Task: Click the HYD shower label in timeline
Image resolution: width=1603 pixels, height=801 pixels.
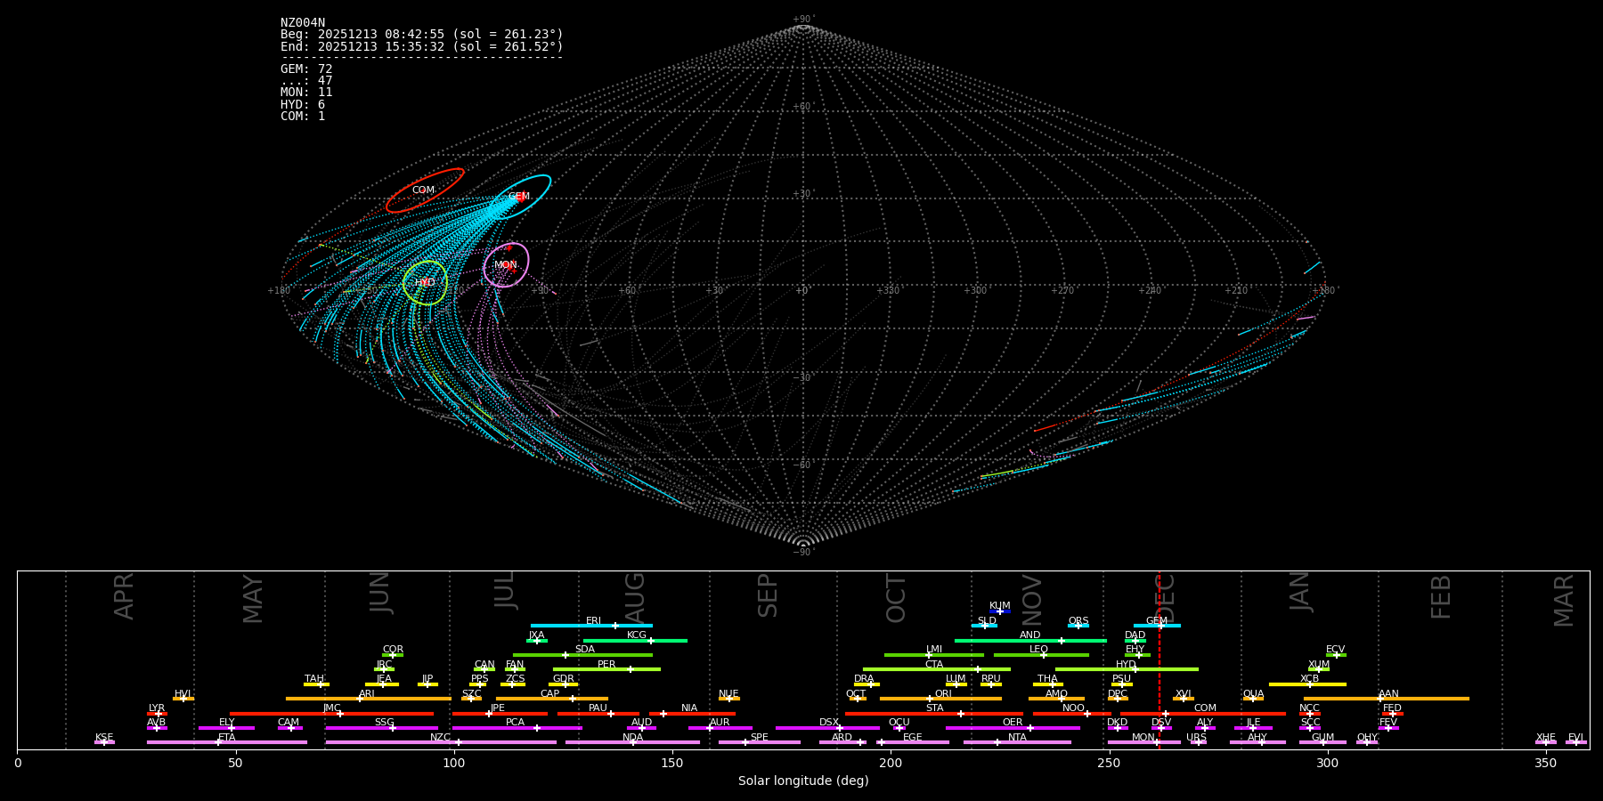Action: click(1127, 665)
